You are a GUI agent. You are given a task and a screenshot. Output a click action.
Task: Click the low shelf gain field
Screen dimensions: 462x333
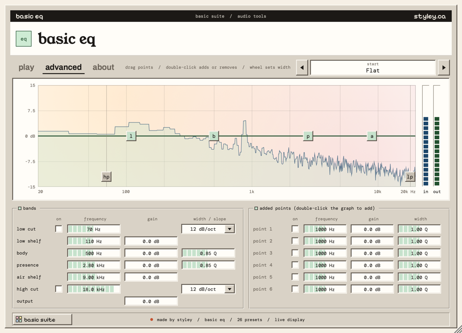[151, 241]
